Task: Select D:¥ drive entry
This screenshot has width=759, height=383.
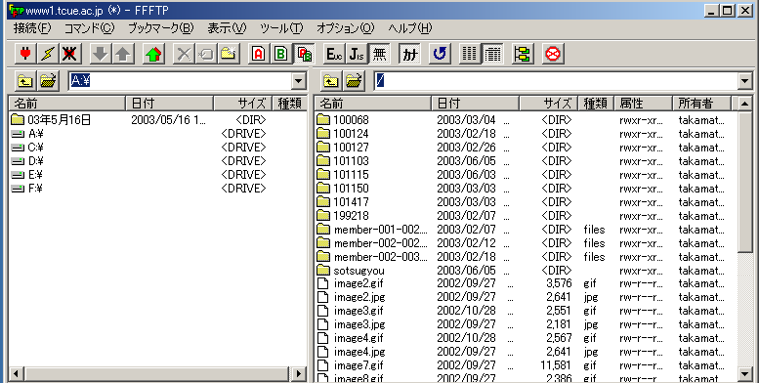Action: pyautogui.click(x=36, y=161)
